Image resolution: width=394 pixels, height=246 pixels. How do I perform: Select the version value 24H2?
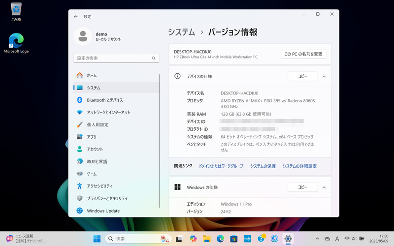(x=226, y=212)
